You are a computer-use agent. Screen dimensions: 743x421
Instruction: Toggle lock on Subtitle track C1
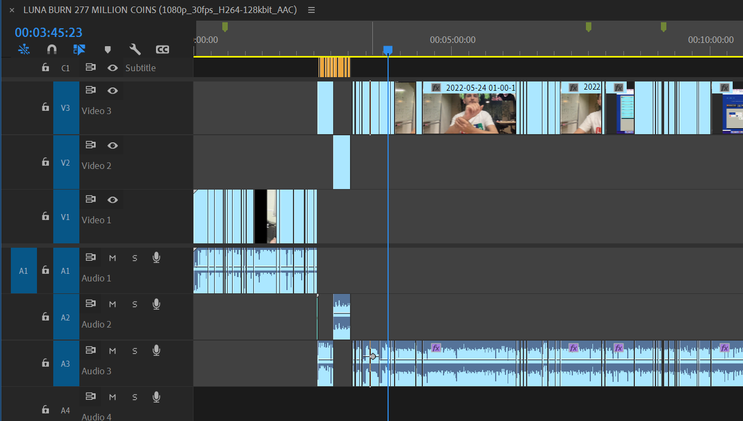46,68
